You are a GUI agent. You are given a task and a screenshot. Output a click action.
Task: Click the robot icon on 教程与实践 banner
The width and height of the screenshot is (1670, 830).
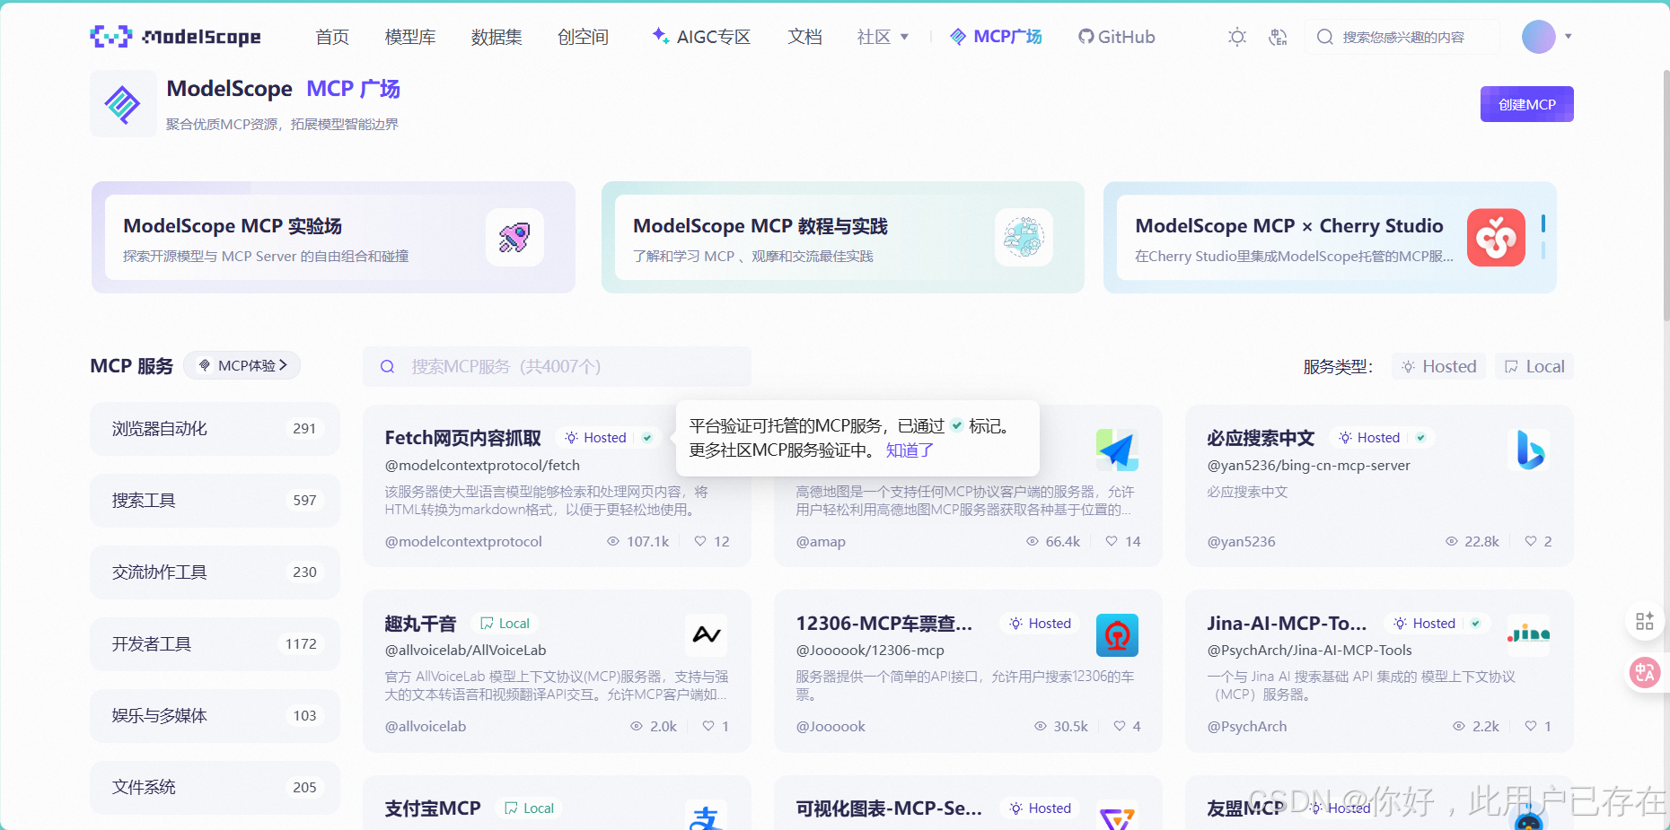[x=1024, y=237]
